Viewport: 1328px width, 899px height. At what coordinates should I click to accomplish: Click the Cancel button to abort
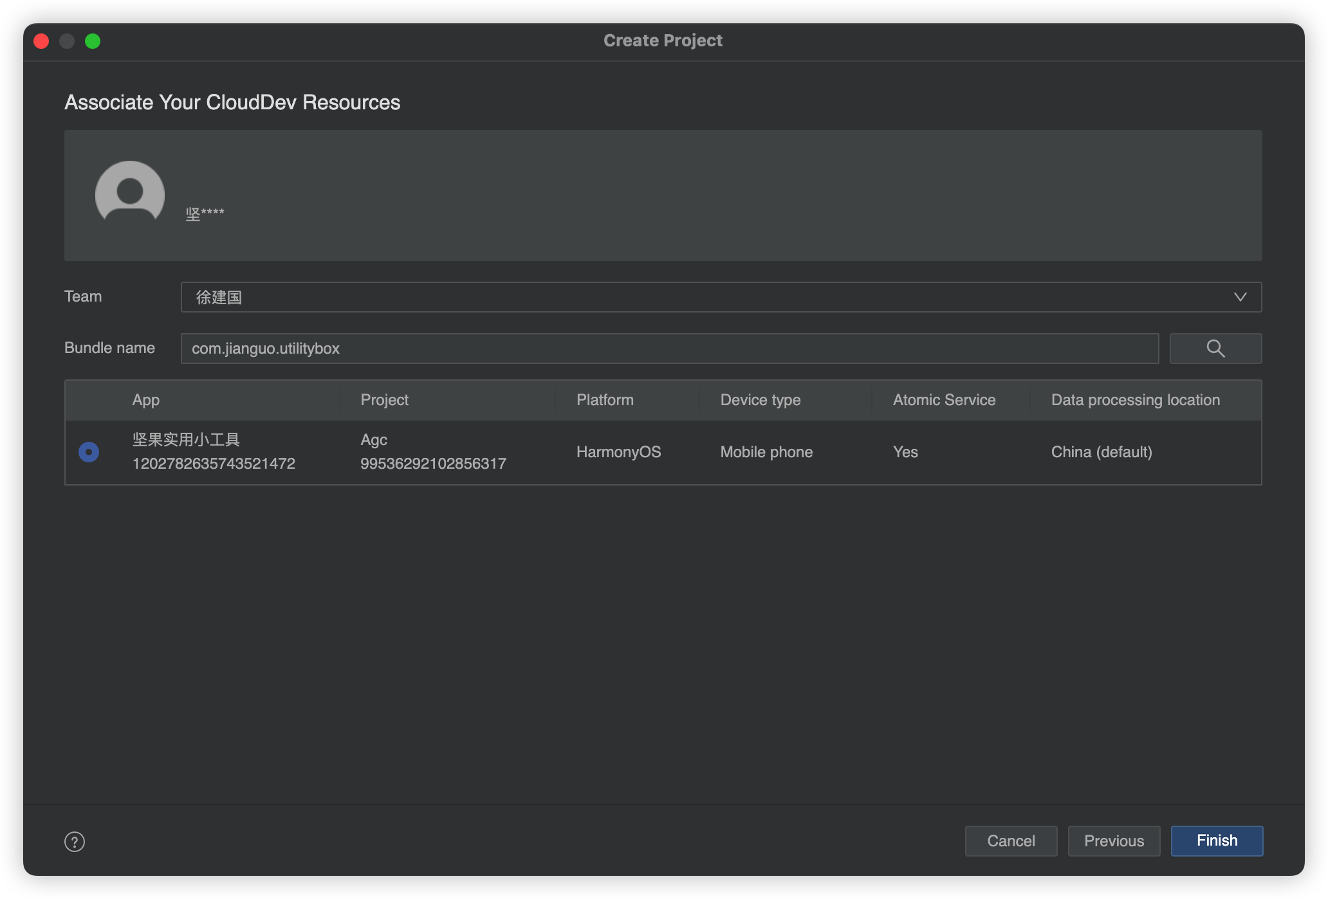click(x=1011, y=841)
